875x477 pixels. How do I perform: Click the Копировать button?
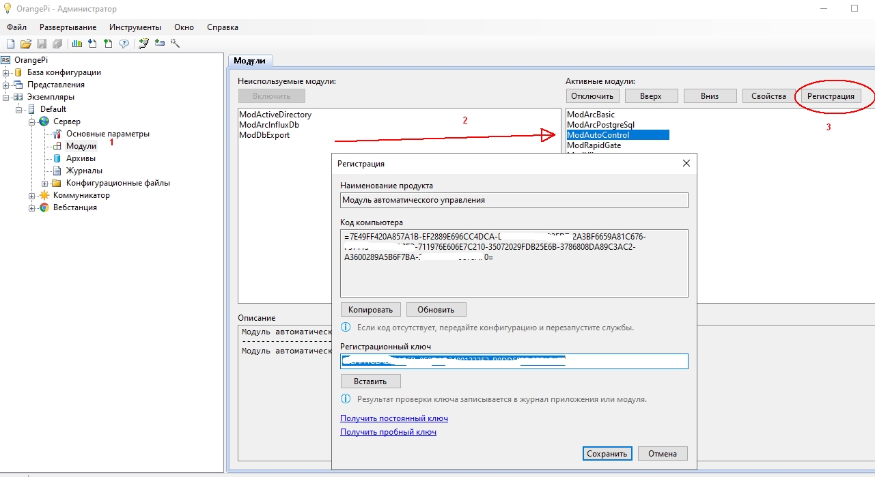pos(370,310)
